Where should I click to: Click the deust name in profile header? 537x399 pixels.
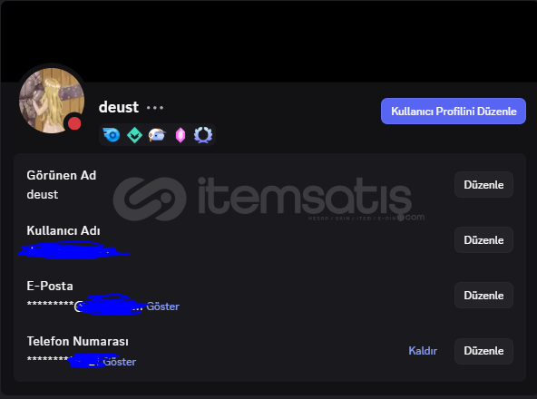(x=119, y=107)
